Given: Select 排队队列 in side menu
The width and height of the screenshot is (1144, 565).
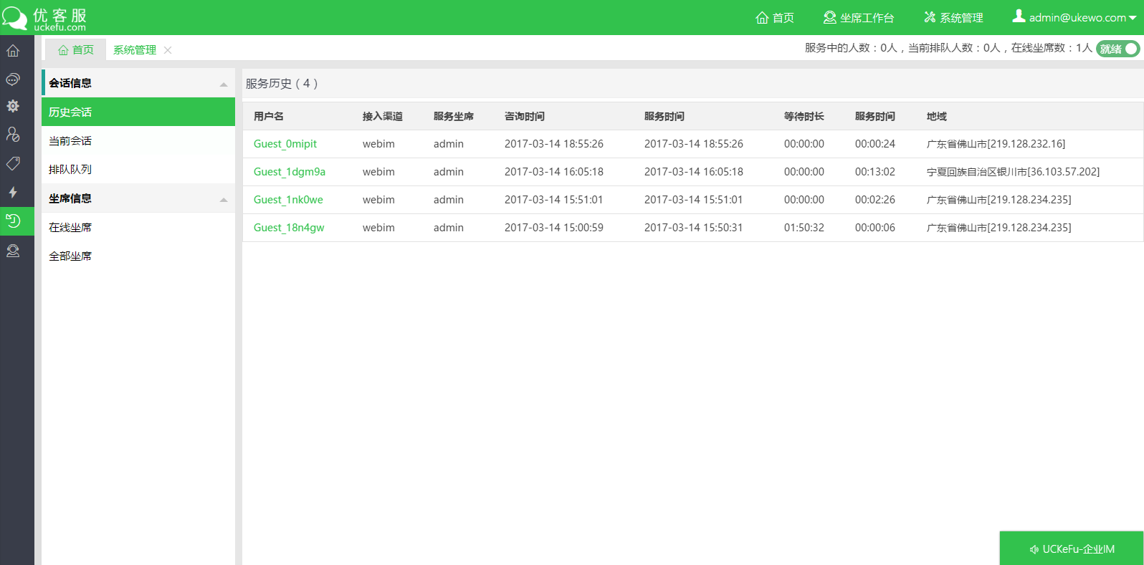Looking at the screenshot, I should 138,169.
